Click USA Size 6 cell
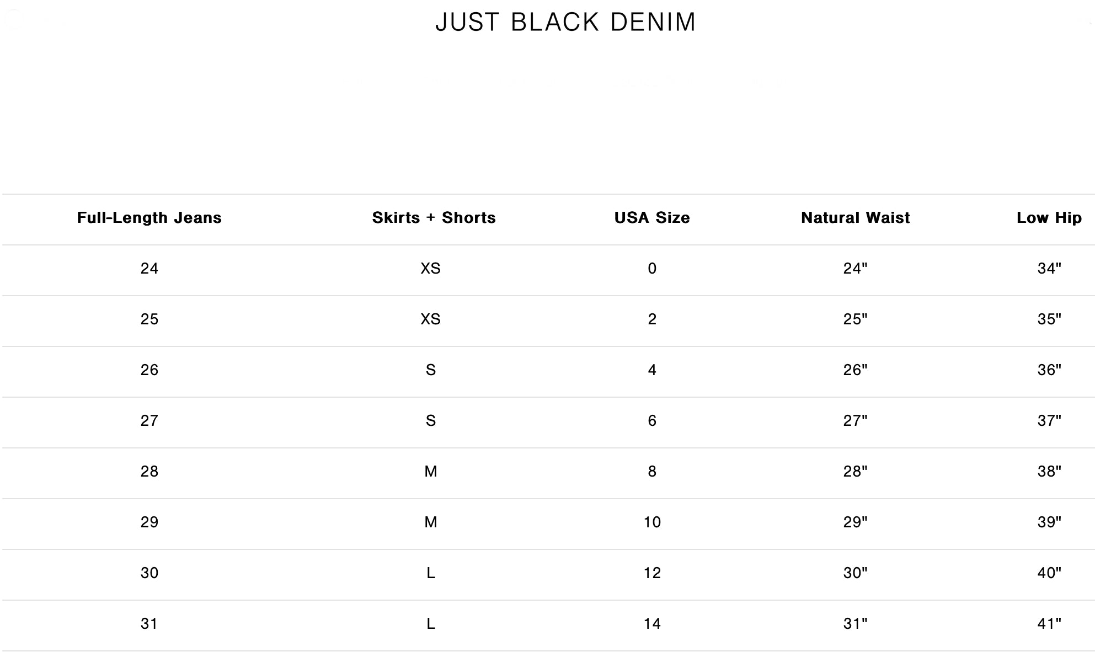 coord(652,421)
